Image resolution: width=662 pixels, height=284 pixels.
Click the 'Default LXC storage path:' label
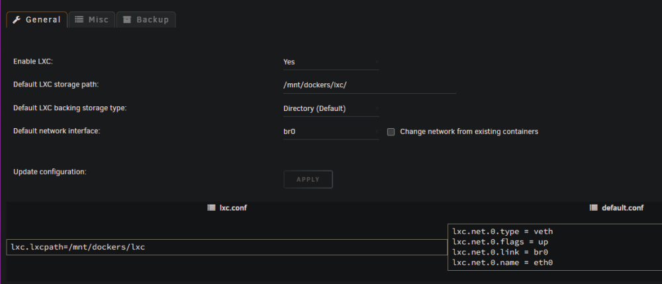coord(56,85)
